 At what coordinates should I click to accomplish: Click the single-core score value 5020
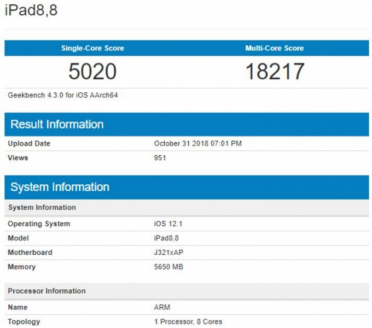pos(92,71)
